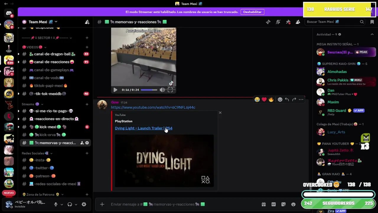Open PlayStation author link in embed

pos(123,121)
